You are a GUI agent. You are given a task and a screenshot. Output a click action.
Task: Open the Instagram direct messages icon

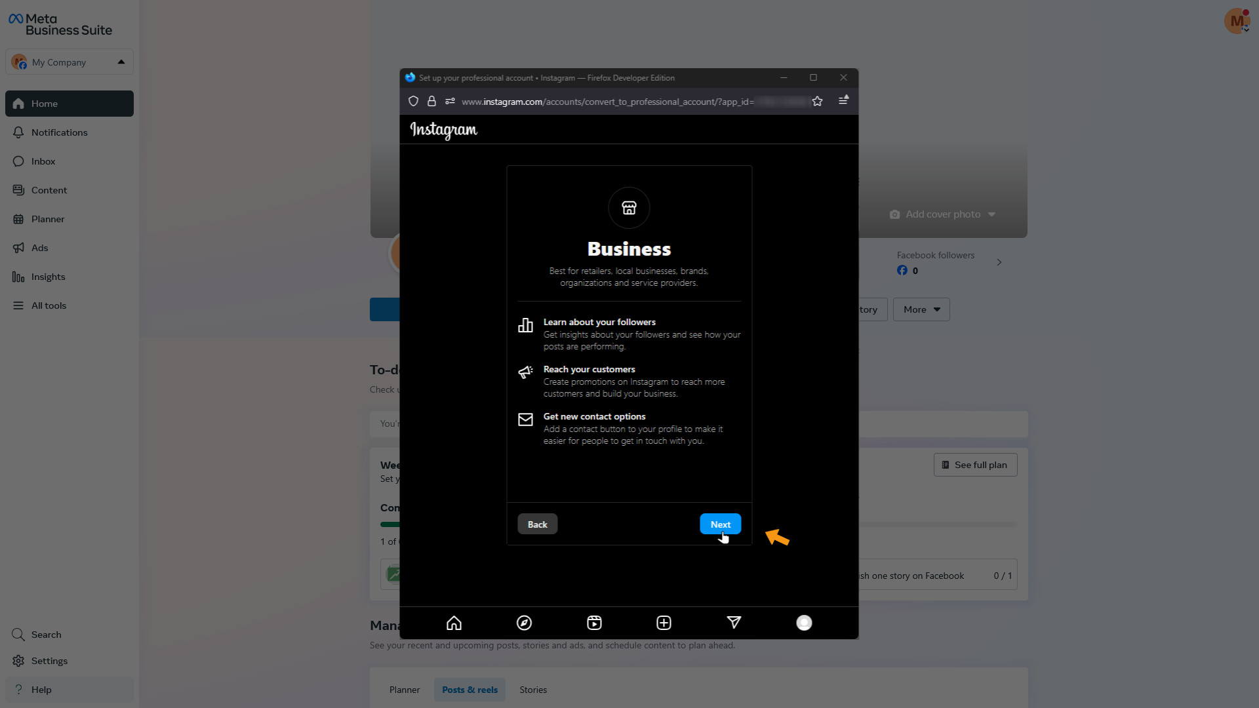tap(734, 623)
